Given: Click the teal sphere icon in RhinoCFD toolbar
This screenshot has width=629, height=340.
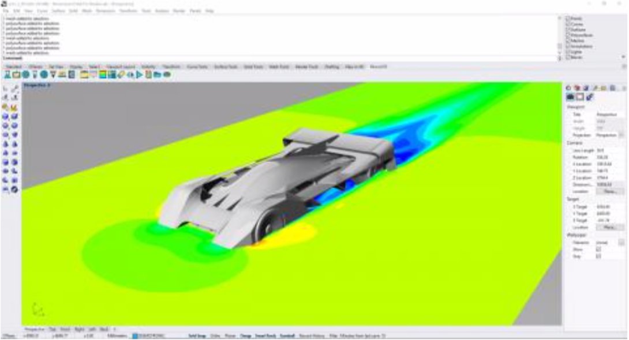Looking at the screenshot, I should click(25, 74).
